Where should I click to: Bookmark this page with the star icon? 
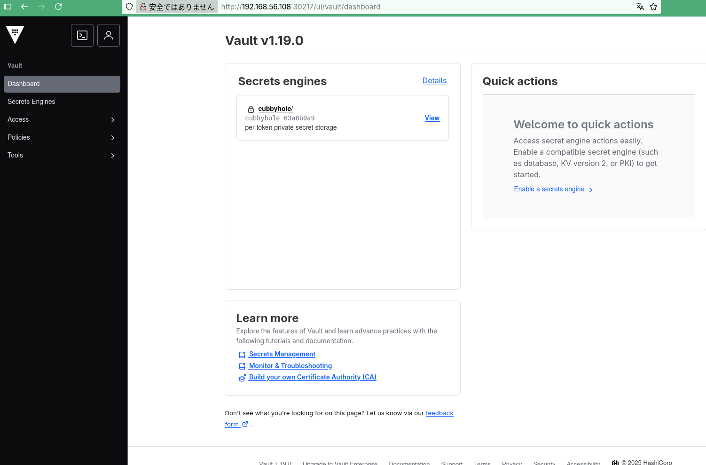(654, 7)
